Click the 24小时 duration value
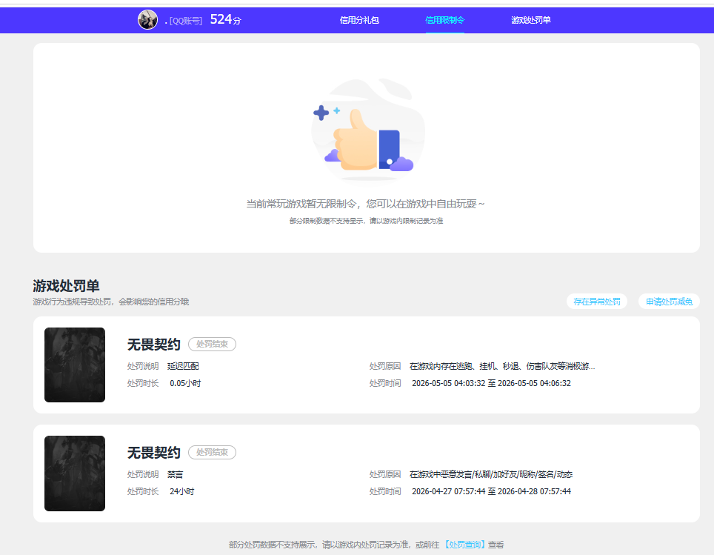The image size is (714, 555). click(182, 492)
